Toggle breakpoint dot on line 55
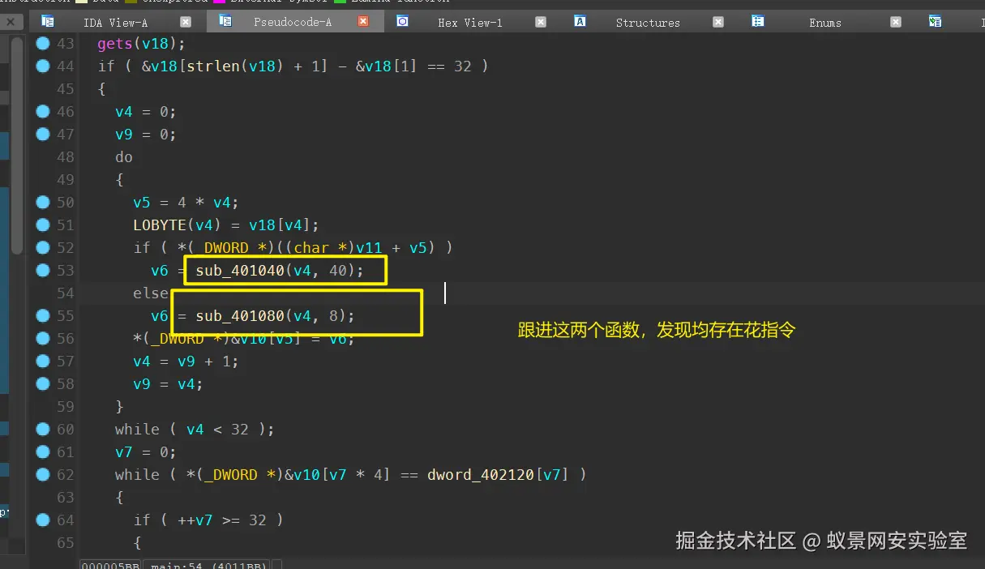Image resolution: width=985 pixels, height=569 pixels. pyautogui.click(x=42, y=315)
